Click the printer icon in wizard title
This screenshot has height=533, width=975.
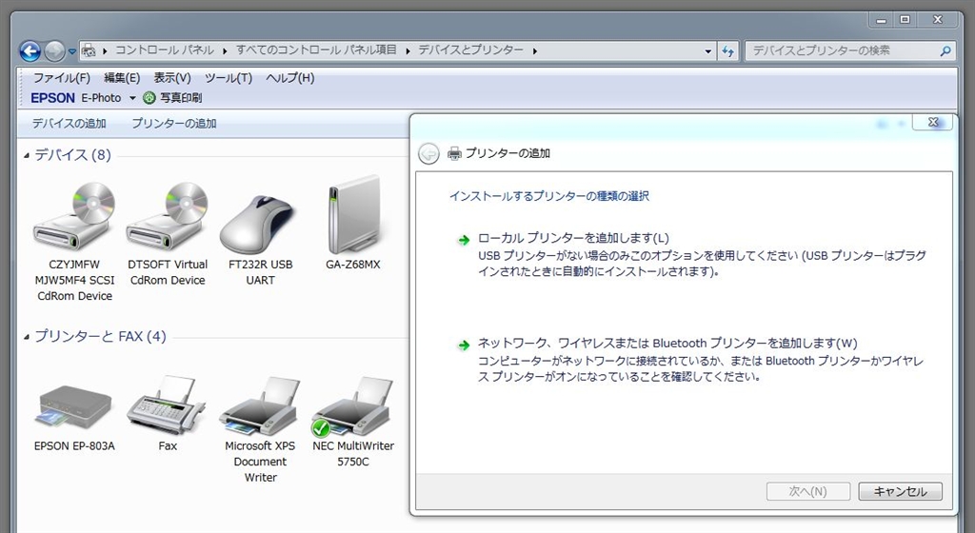(455, 153)
